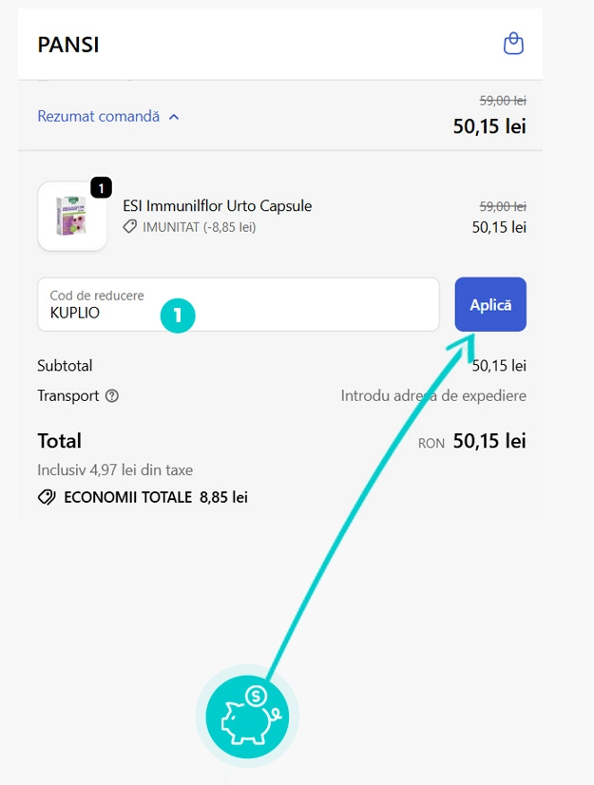Image resolution: width=594 pixels, height=785 pixels.
Task: Open the shopping bag cart icon
Action: point(513,44)
